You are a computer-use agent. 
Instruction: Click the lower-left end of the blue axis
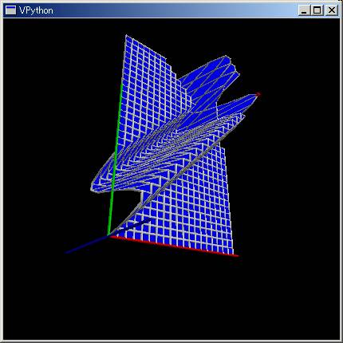66,252
